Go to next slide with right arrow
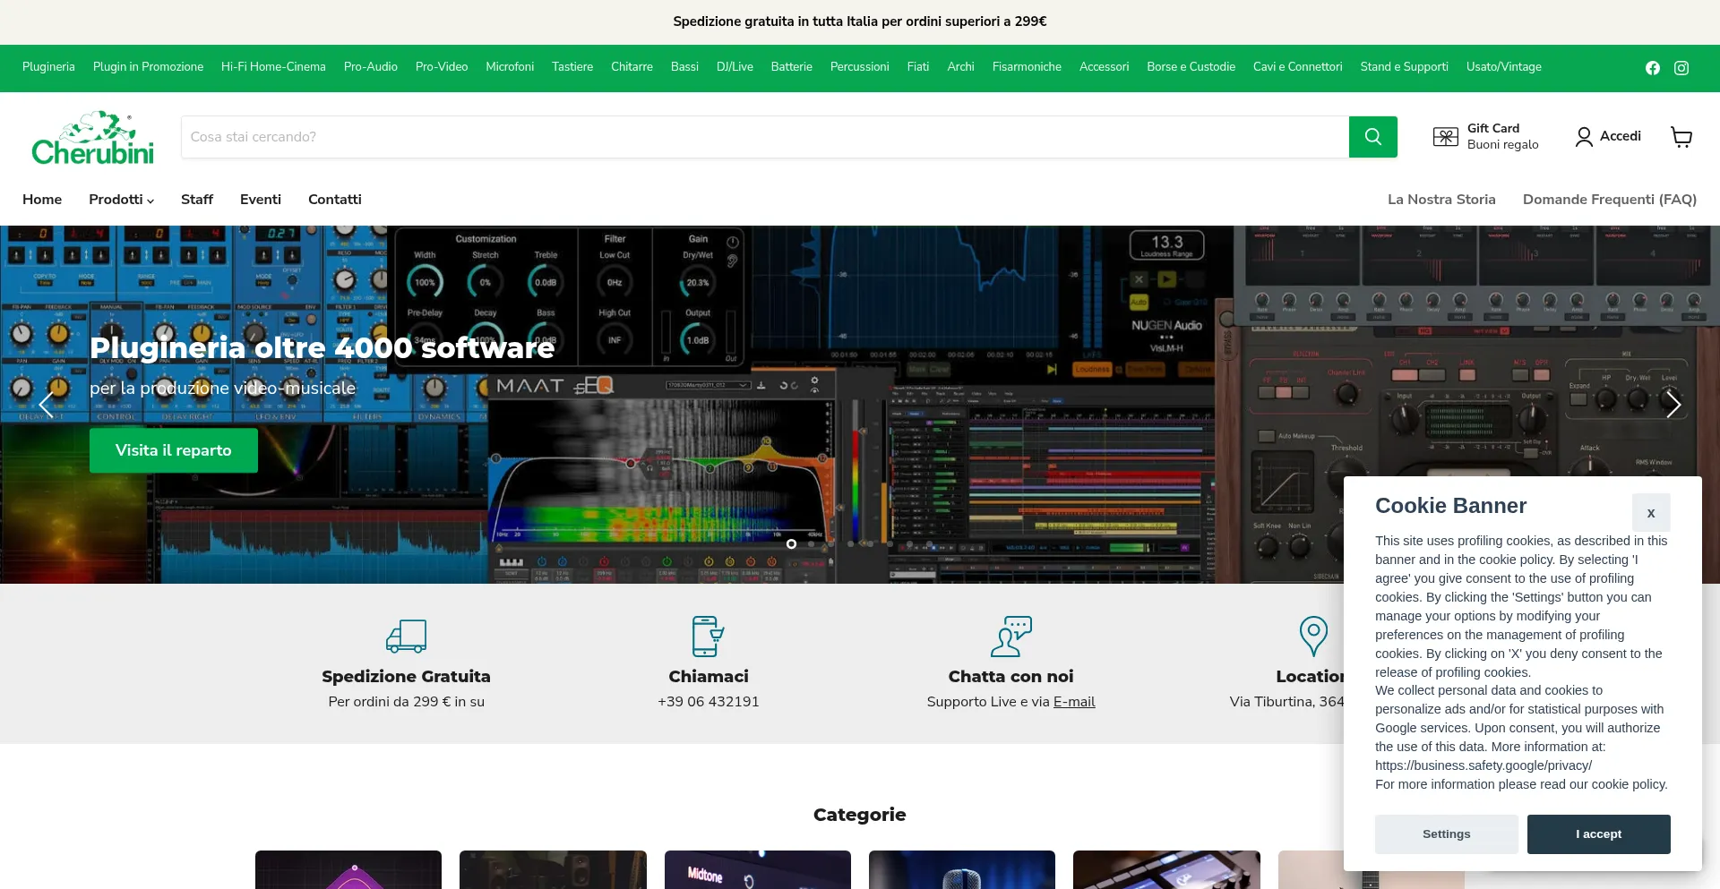The image size is (1720, 889). (1673, 405)
